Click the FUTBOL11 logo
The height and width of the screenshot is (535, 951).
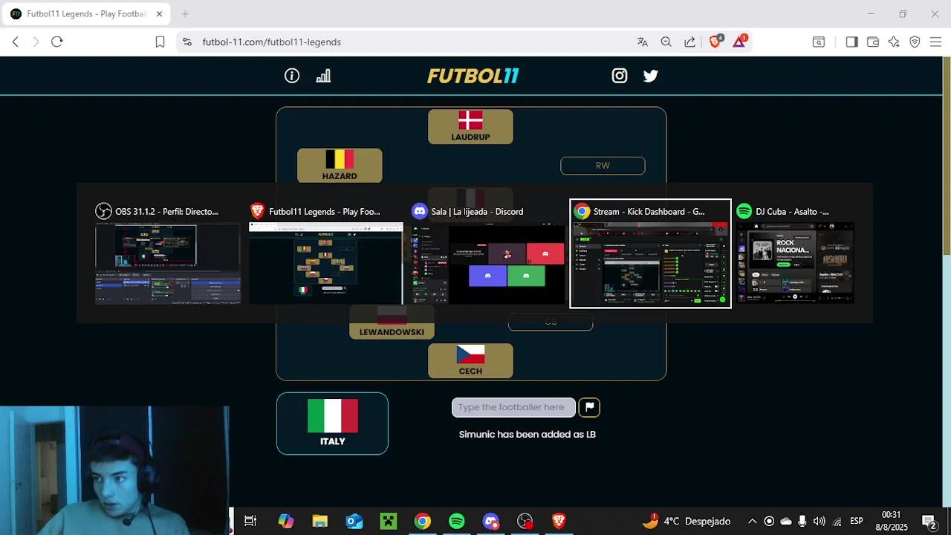pyautogui.click(x=473, y=76)
